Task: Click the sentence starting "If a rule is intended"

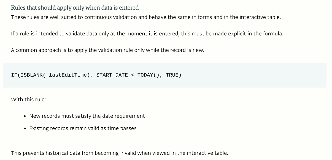Action: coord(147,33)
